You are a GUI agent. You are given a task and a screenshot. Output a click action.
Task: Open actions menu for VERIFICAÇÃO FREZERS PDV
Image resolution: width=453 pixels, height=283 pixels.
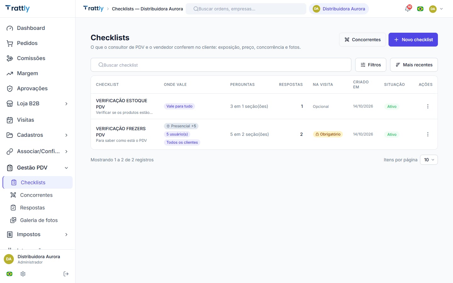click(428, 134)
